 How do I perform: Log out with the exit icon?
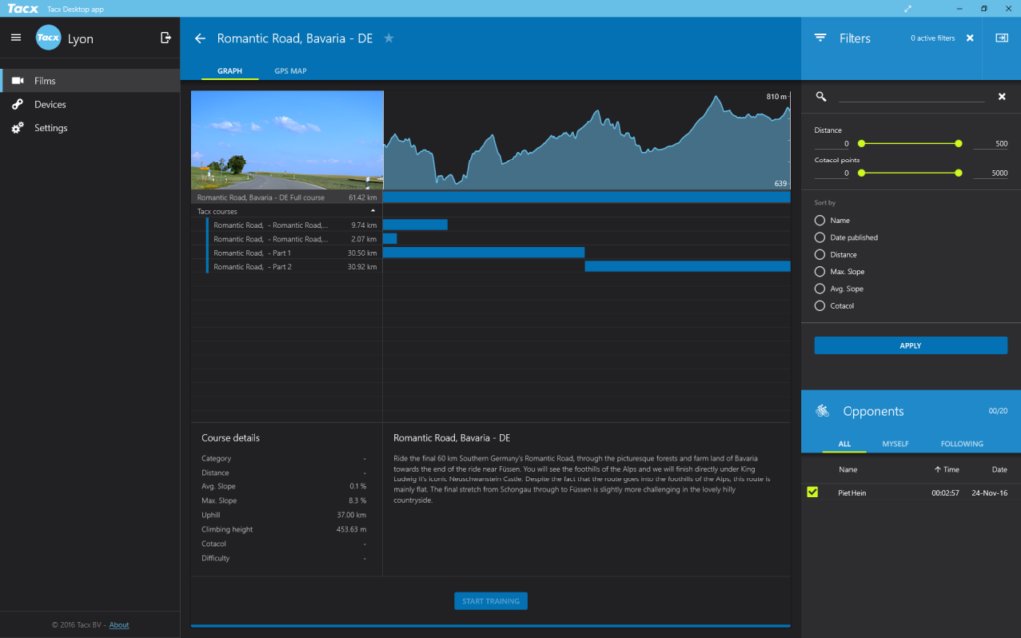(166, 38)
